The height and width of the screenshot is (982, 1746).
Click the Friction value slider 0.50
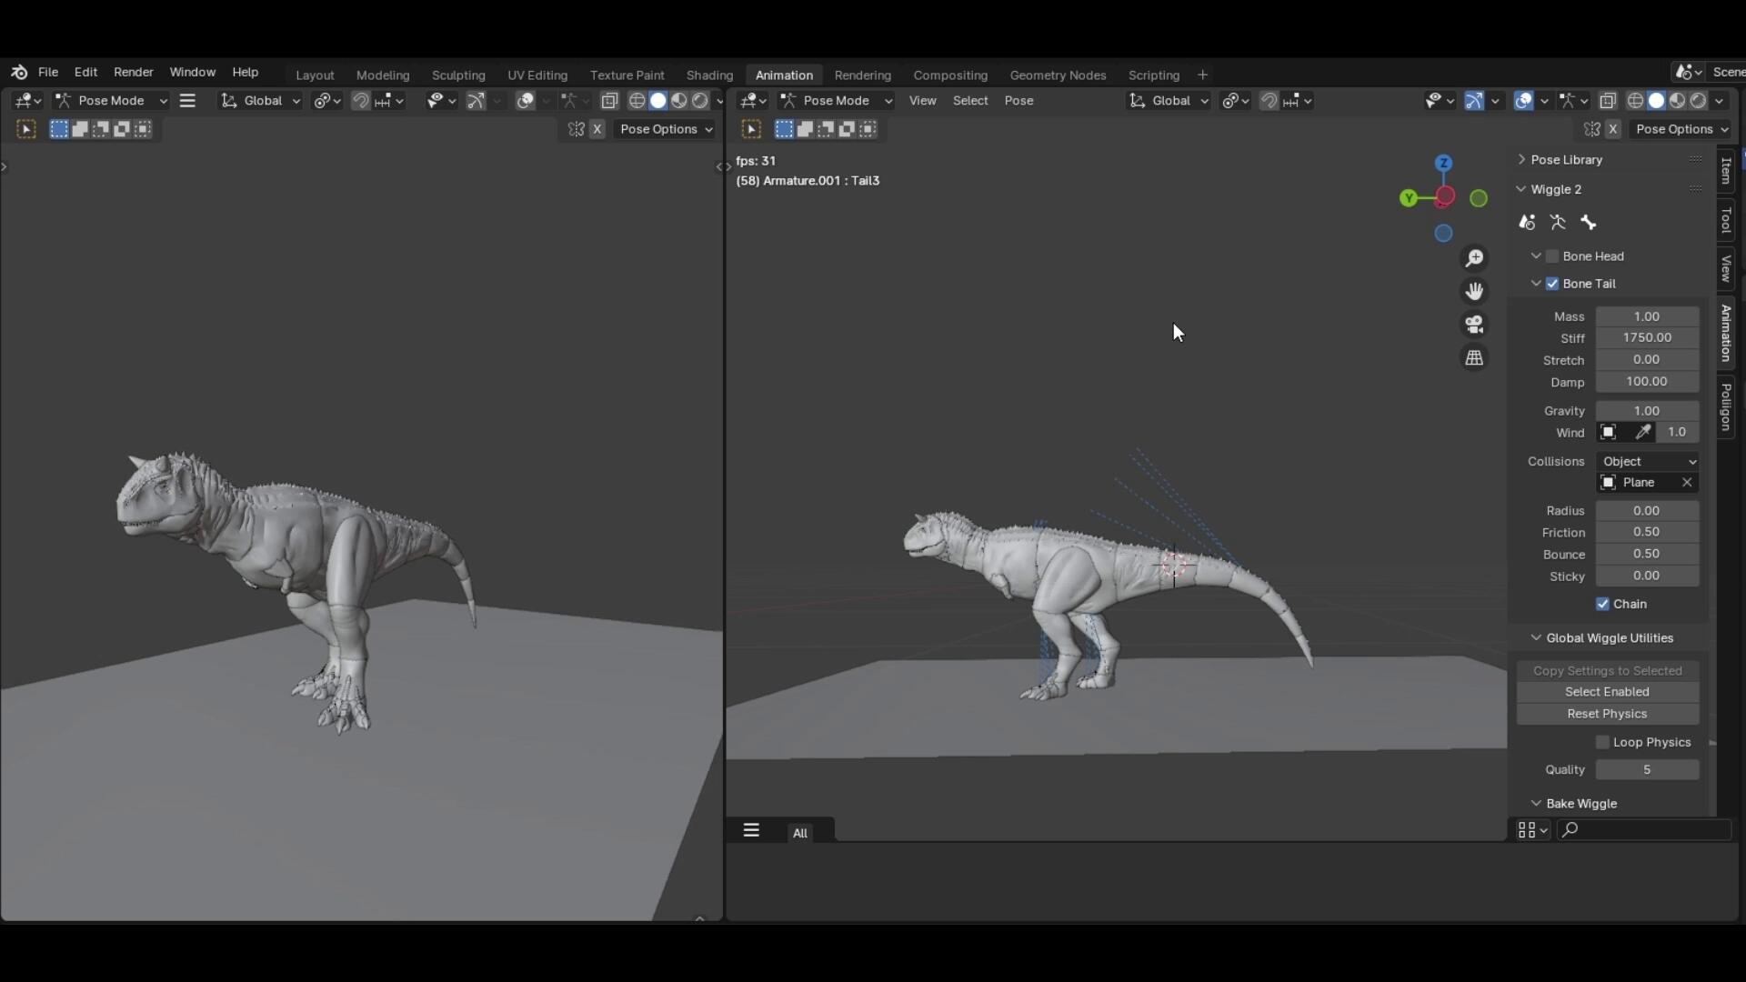tap(1647, 533)
